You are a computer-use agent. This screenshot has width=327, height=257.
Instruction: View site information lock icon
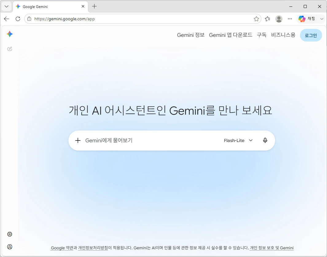29,19
